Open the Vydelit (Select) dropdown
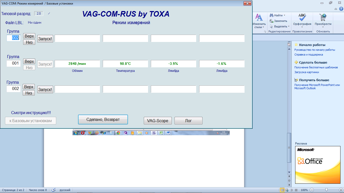Viewport: 344px width, 193px height. tap(289, 26)
